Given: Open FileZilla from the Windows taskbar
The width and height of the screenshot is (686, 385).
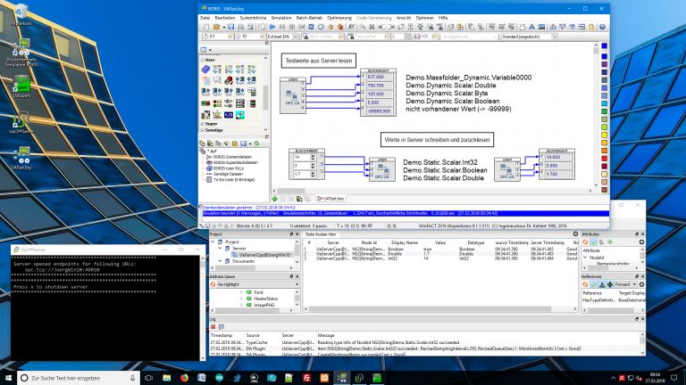Looking at the screenshot, I should pyautogui.click(x=306, y=378).
